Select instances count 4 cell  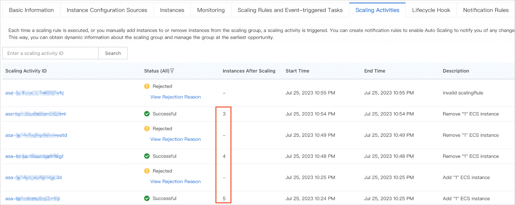coord(224,156)
